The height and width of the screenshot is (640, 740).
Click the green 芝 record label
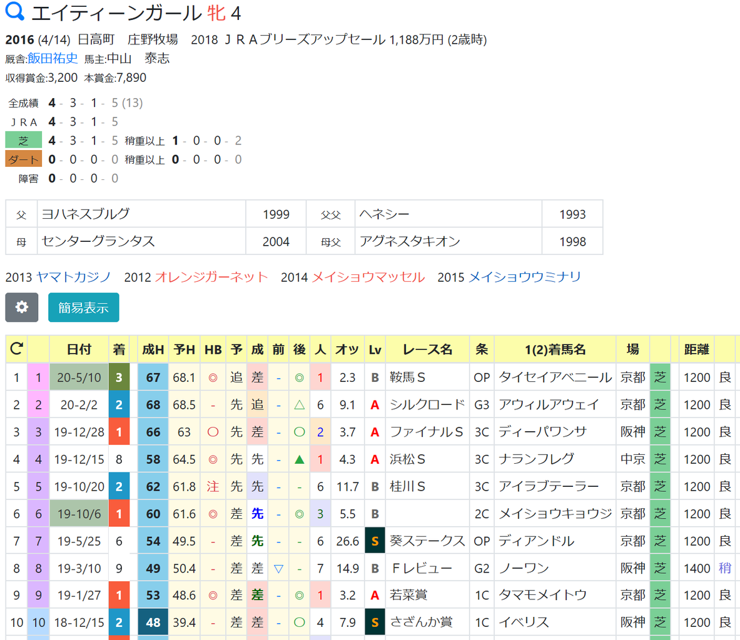24,141
